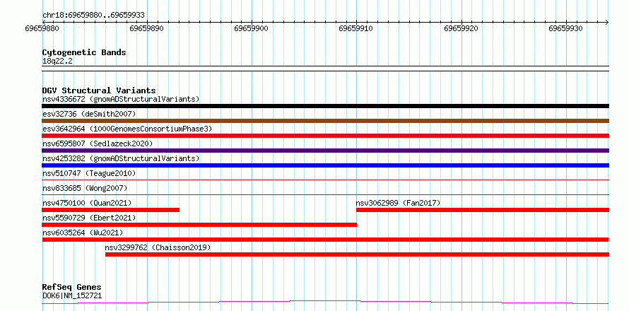Click the blue nsv4253282 variant bar

[325, 165]
